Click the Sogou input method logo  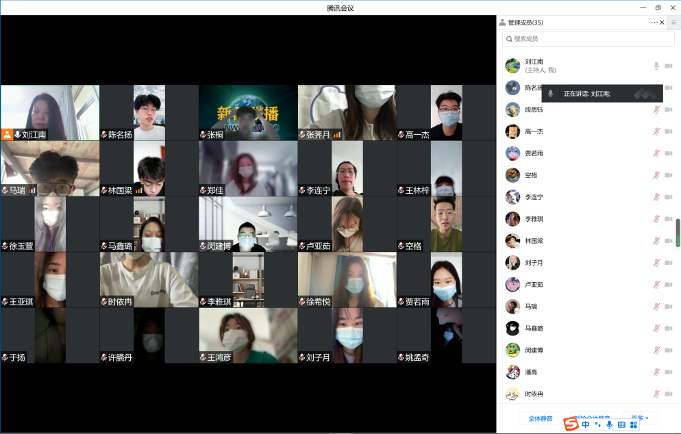571,424
